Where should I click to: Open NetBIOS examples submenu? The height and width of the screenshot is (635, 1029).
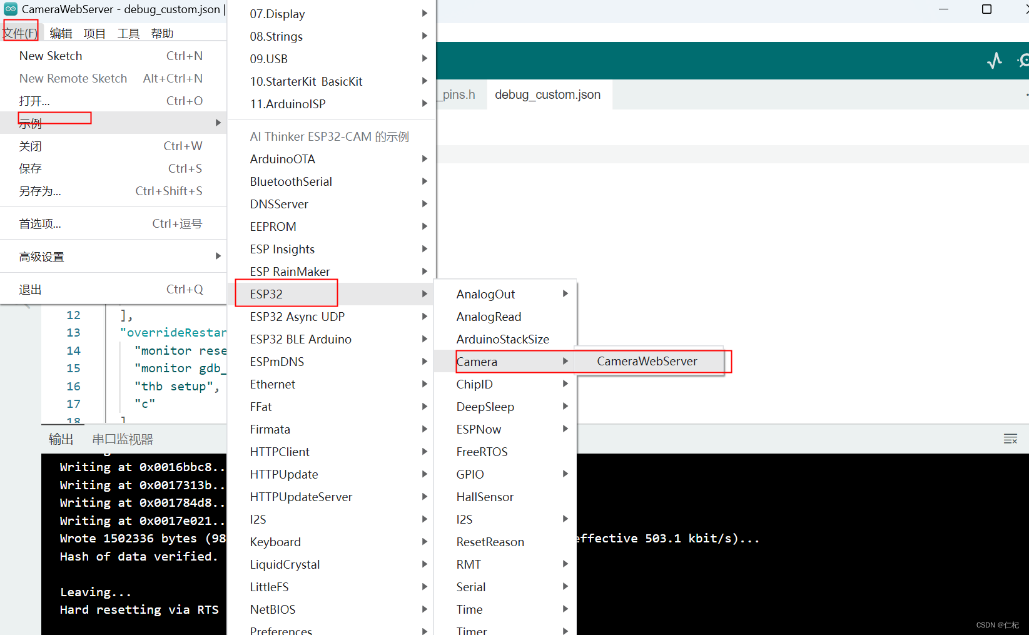coord(332,609)
